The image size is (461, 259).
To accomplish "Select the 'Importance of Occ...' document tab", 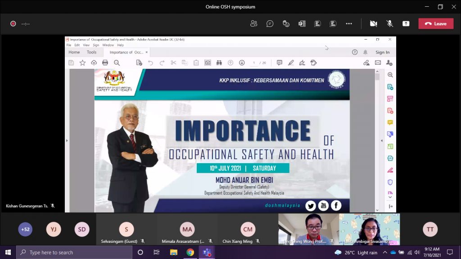I will click(127, 52).
